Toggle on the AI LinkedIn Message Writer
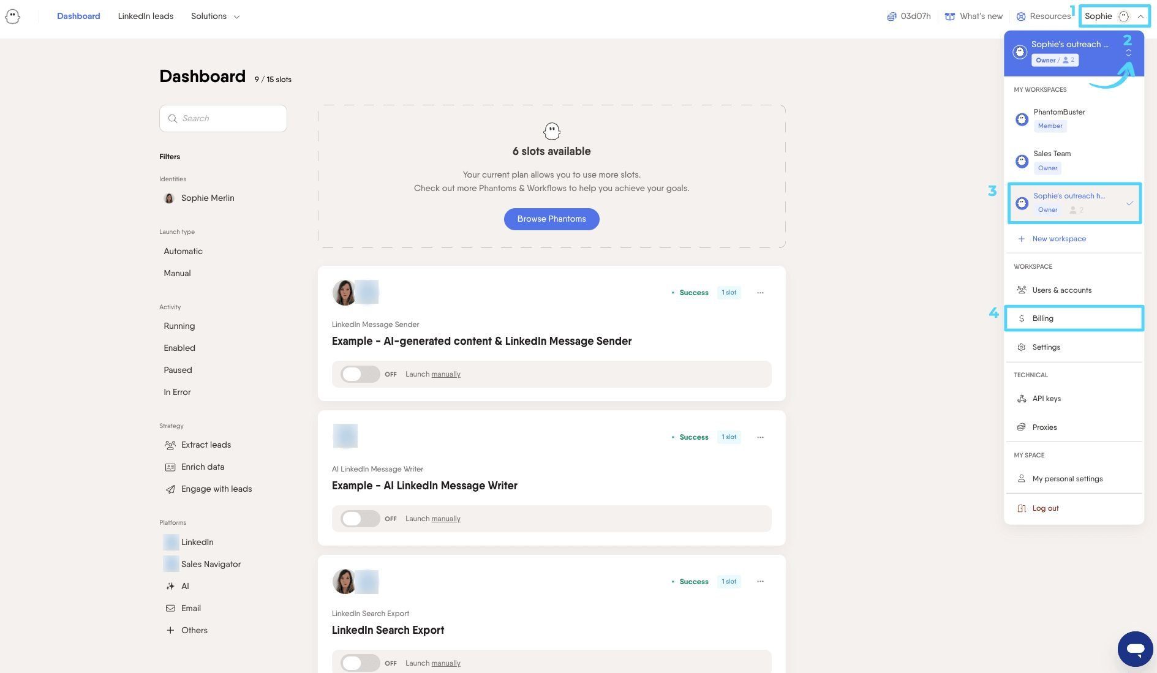The height and width of the screenshot is (673, 1157). pyautogui.click(x=360, y=519)
